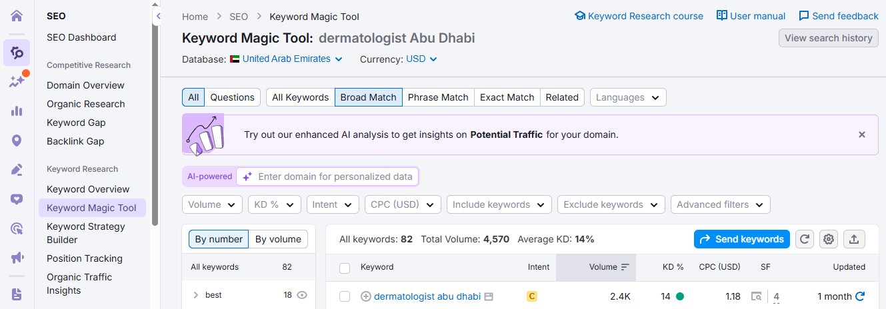
Task: Click the enter domain input field
Action: click(x=335, y=176)
